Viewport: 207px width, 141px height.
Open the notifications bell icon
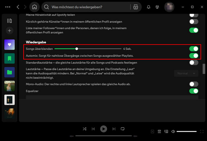(149, 7)
